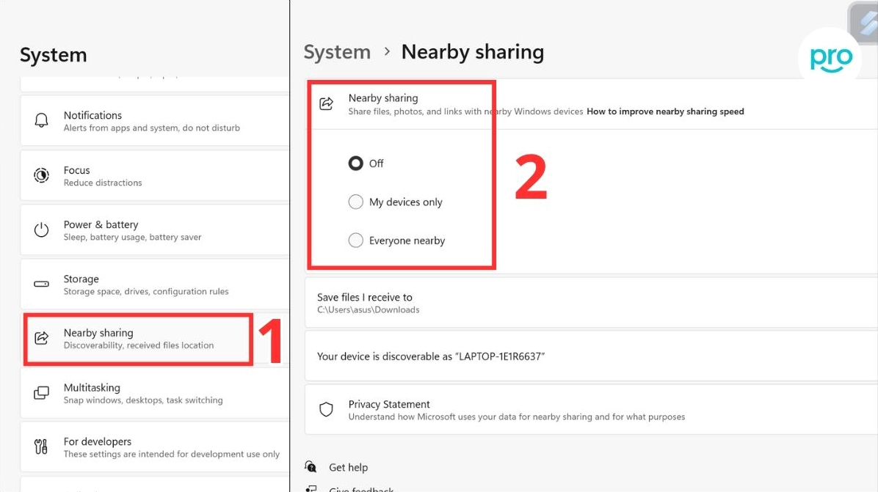The image size is (878, 492).
Task: Click the Notifications bell icon
Action: coord(40,120)
